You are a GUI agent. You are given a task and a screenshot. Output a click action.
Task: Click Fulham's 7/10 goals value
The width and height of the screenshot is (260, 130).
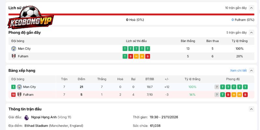(x=149, y=95)
